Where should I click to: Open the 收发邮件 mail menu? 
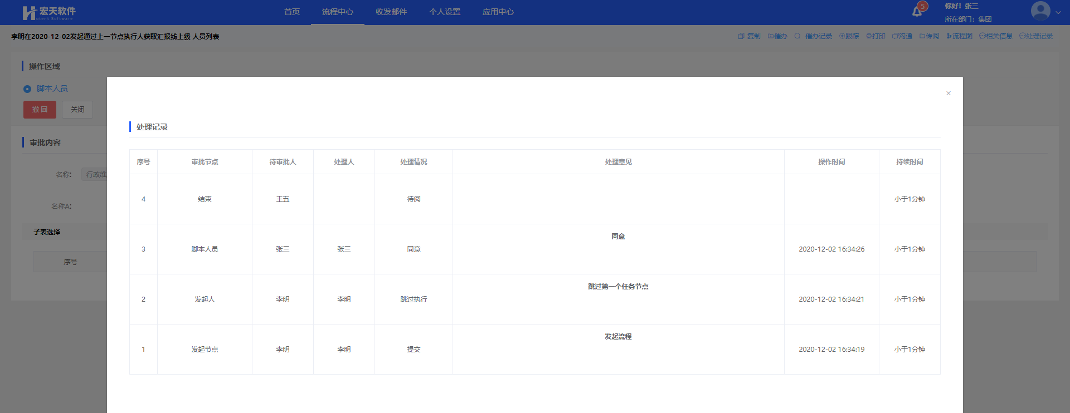pos(391,12)
